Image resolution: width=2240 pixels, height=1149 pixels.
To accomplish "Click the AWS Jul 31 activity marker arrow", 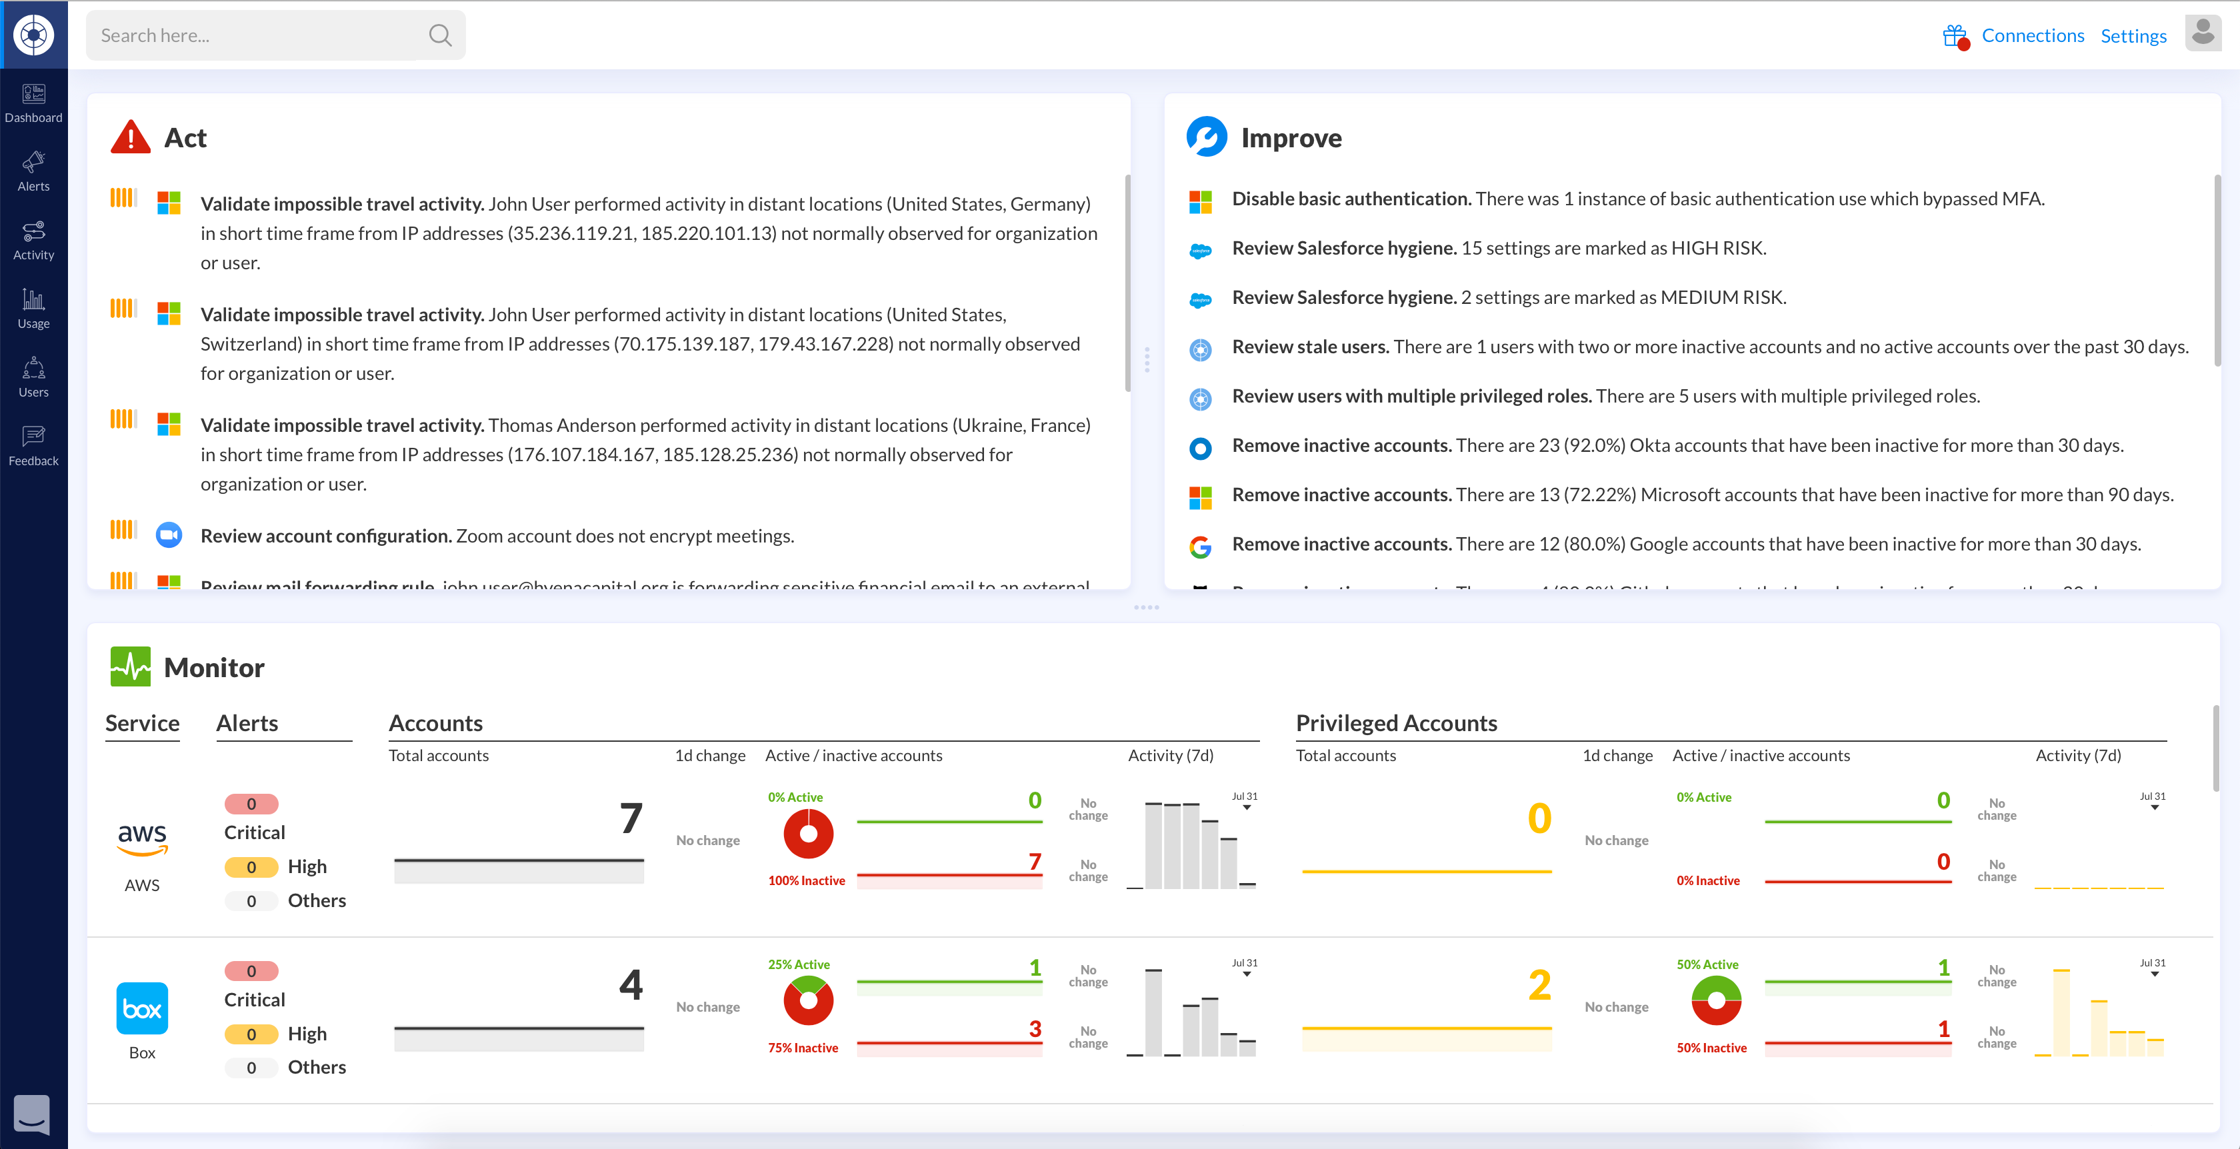I will (x=1246, y=808).
